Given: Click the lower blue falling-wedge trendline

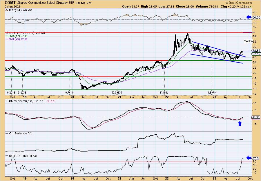Looking at the screenshot, I should coord(216,59).
